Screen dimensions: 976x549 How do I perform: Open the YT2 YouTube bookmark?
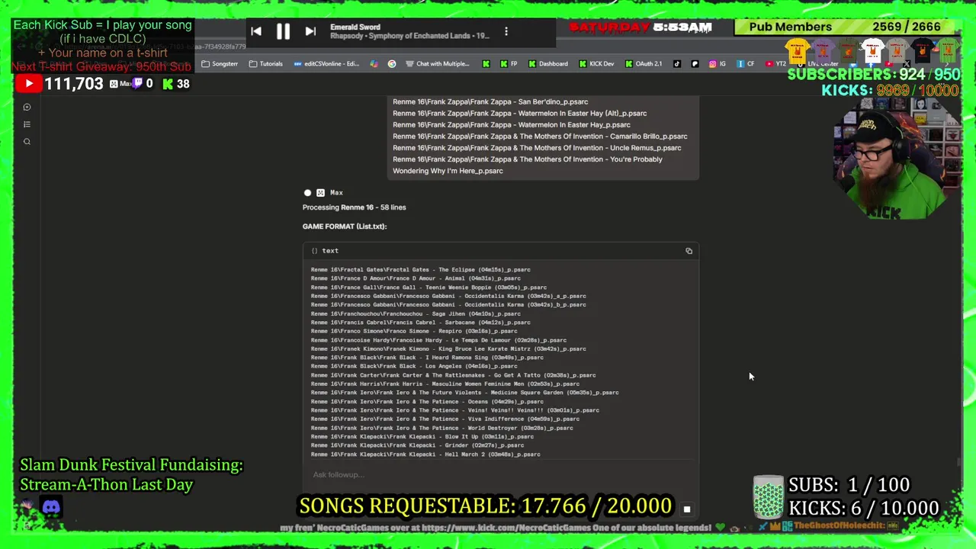coord(775,64)
